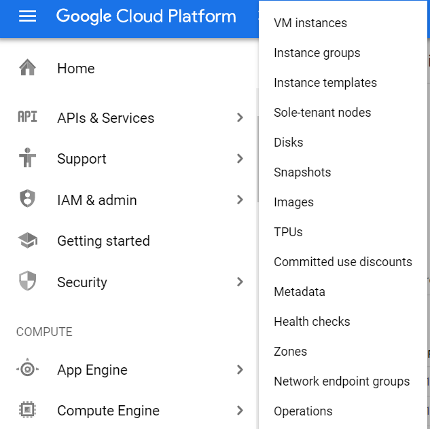
Task: Click the Getting started graduation cap icon
Action: tap(27, 240)
